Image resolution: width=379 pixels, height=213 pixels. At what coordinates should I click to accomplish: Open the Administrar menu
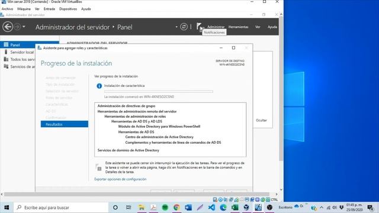216,27
